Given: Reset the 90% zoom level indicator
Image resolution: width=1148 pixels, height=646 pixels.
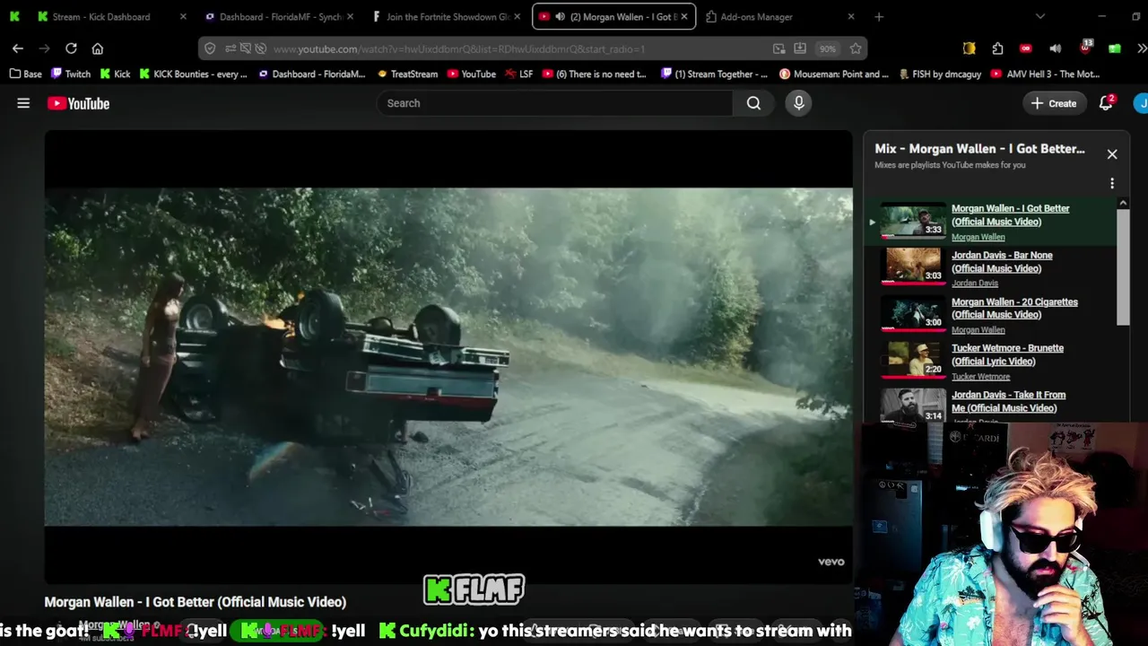Looking at the screenshot, I should click(x=828, y=48).
